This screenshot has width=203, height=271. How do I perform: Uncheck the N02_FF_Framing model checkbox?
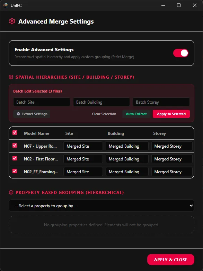click(x=15, y=171)
